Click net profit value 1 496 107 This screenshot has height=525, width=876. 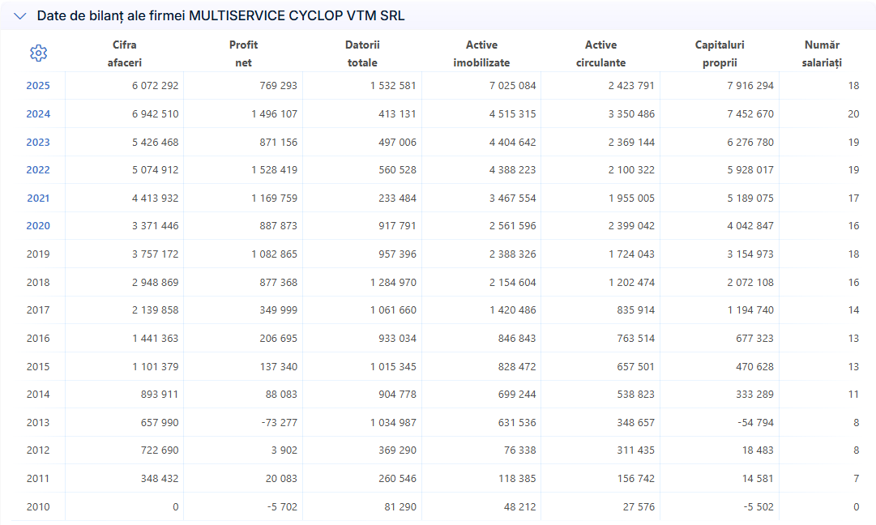click(275, 114)
